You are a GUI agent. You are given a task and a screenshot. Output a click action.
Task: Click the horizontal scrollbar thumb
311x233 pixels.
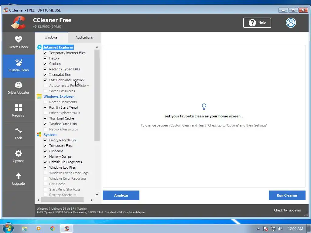tap(62, 200)
